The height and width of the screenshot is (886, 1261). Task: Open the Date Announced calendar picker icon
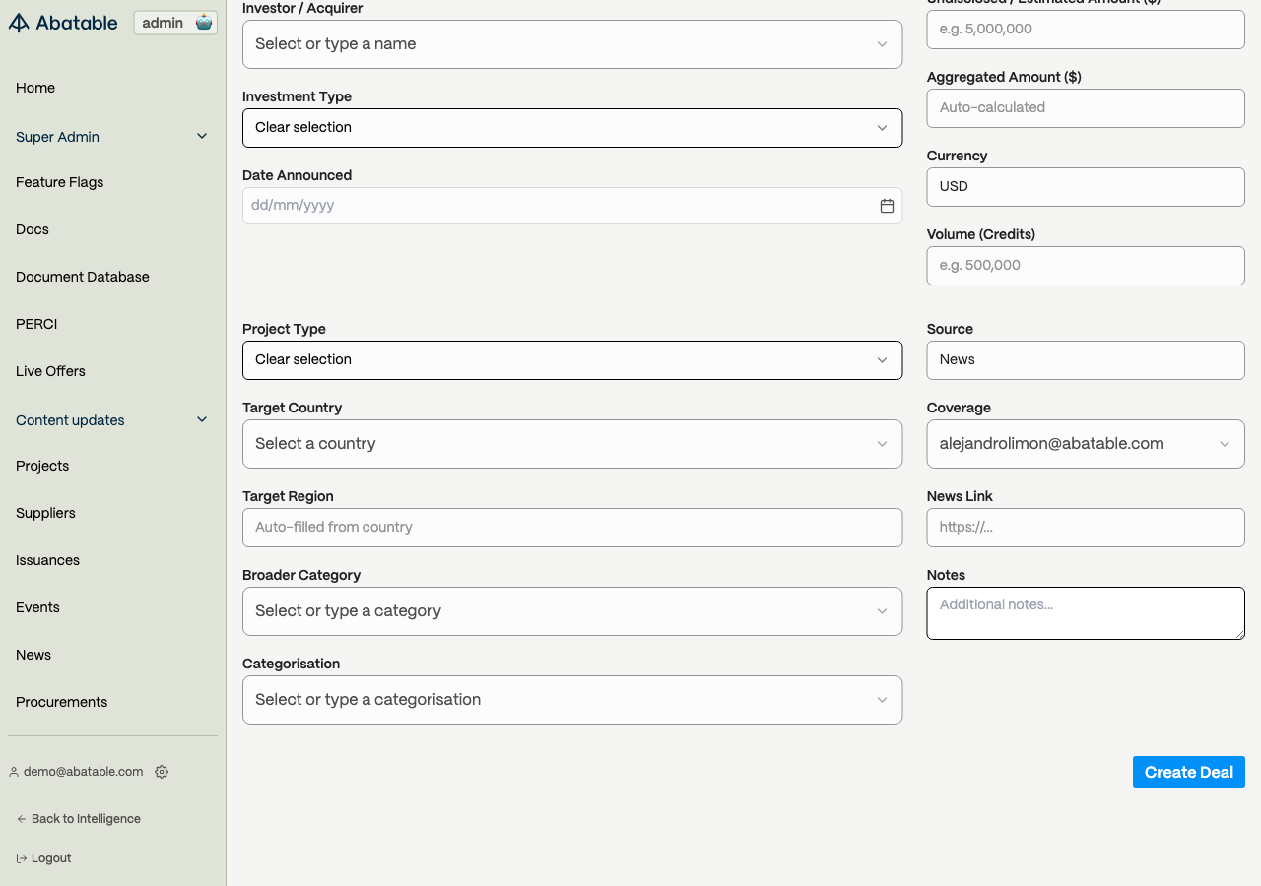coord(887,206)
